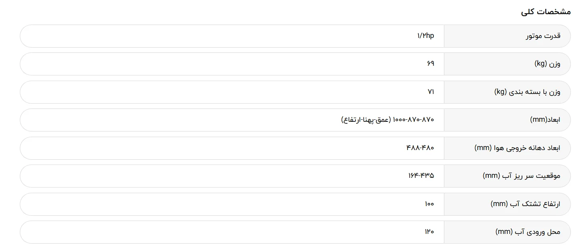This screenshot has height=246, width=581.
Task: Select the قدرت موتور label cell
Action: pyautogui.click(x=507, y=36)
